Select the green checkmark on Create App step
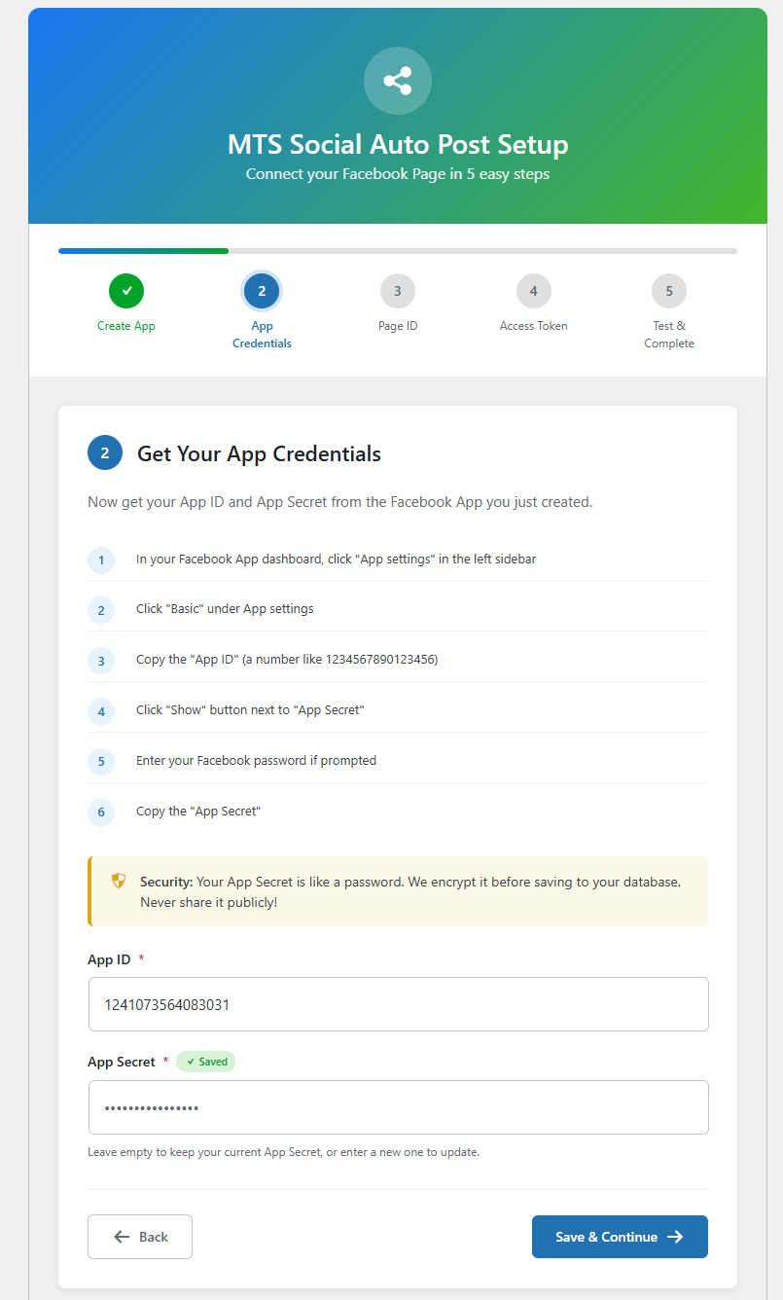Screen dimensions: 783x1300 pos(125,290)
